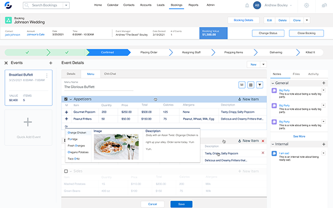Image resolution: width=333 pixels, height=208 pixels.
Task: Close the Events panel with X
Action: (x=6, y=63)
